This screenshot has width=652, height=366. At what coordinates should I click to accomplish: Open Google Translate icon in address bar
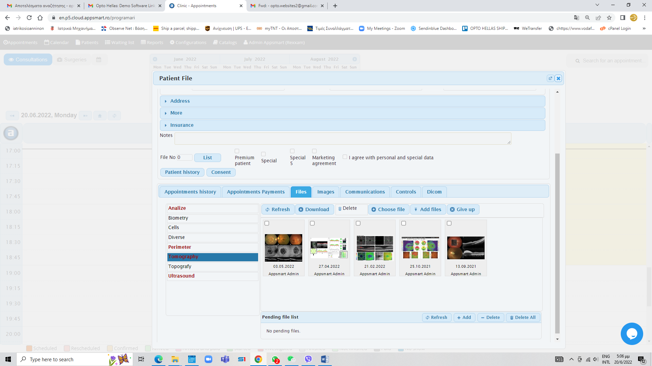tap(577, 18)
